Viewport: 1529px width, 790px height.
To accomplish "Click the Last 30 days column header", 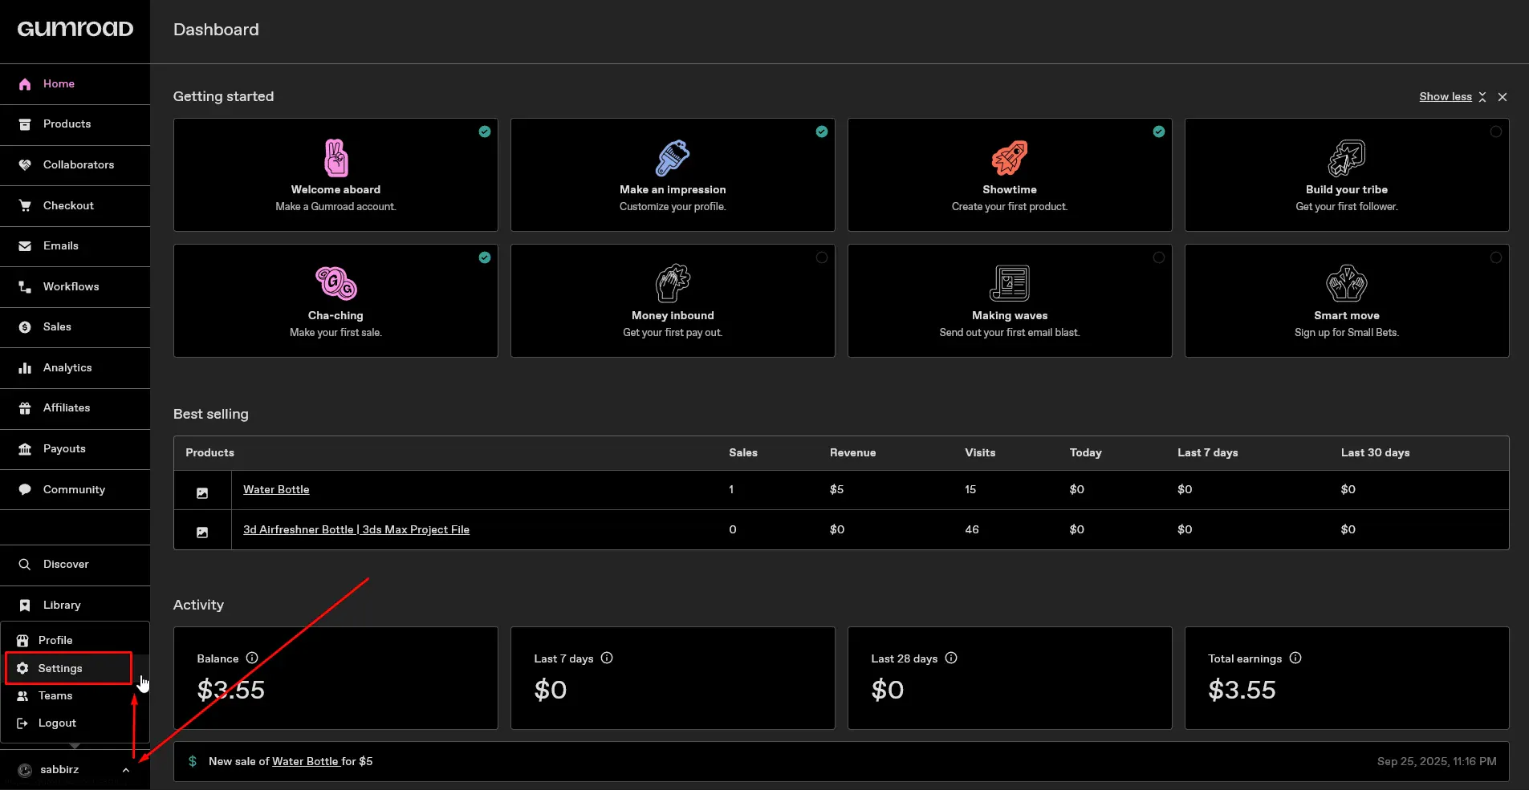I will click(1375, 452).
